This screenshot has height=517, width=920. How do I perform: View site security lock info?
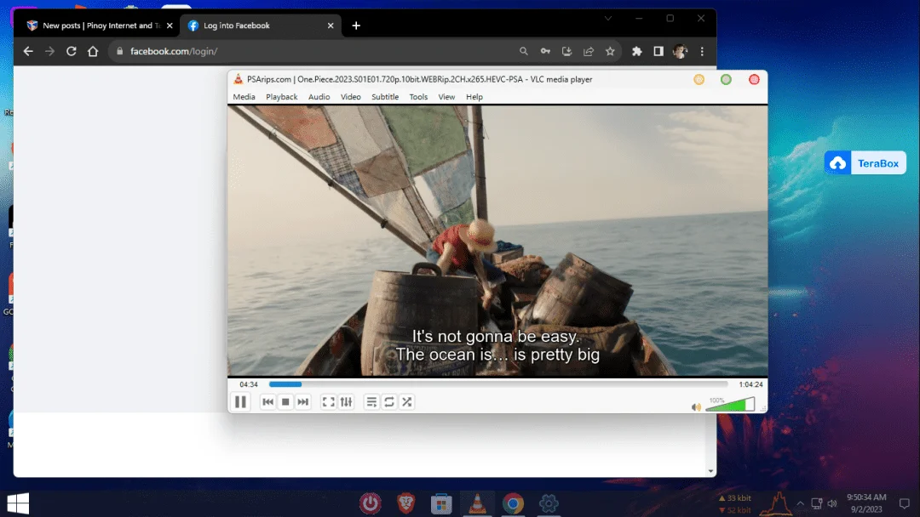pos(120,51)
